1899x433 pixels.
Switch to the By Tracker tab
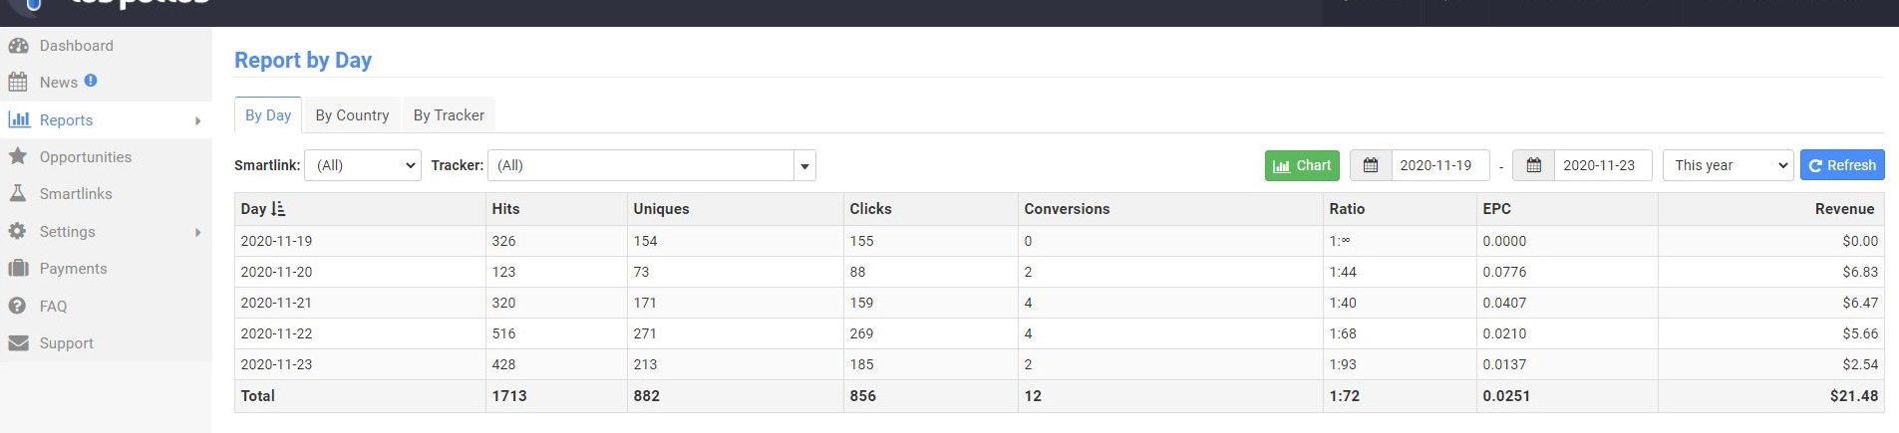click(449, 115)
